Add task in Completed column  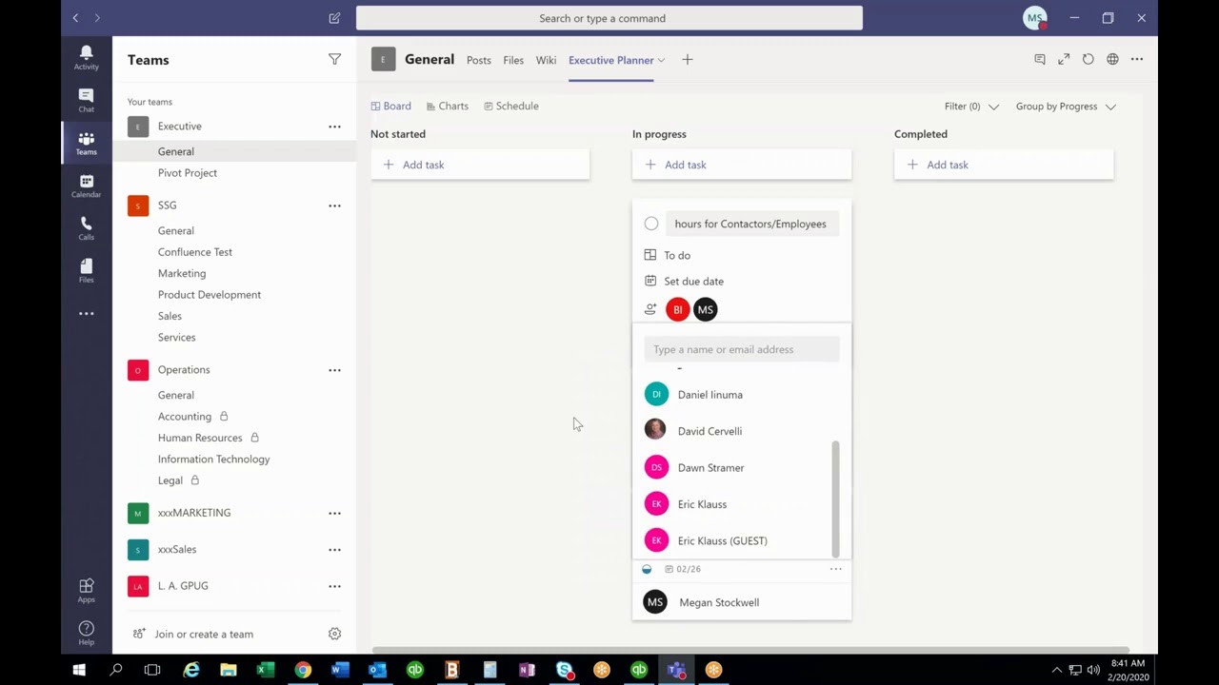tap(1004, 165)
